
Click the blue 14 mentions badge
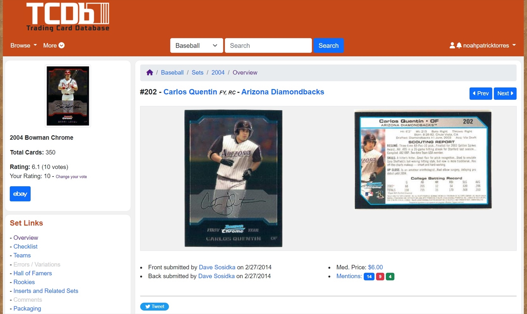pyautogui.click(x=369, y=277)
